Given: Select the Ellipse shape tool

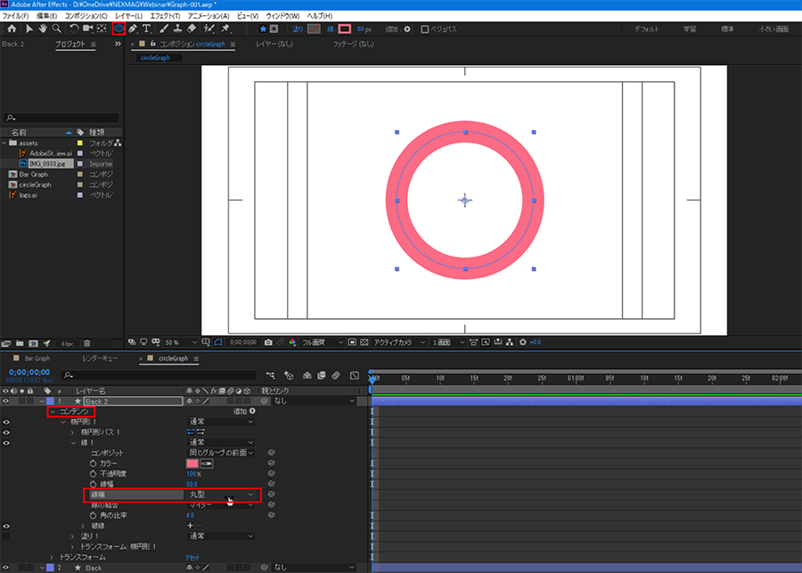Looking at the screenshot, I should 119,29.
